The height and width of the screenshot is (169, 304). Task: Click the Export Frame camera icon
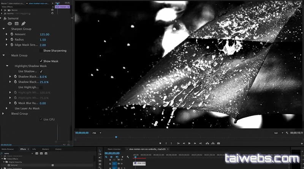point(218,143)
